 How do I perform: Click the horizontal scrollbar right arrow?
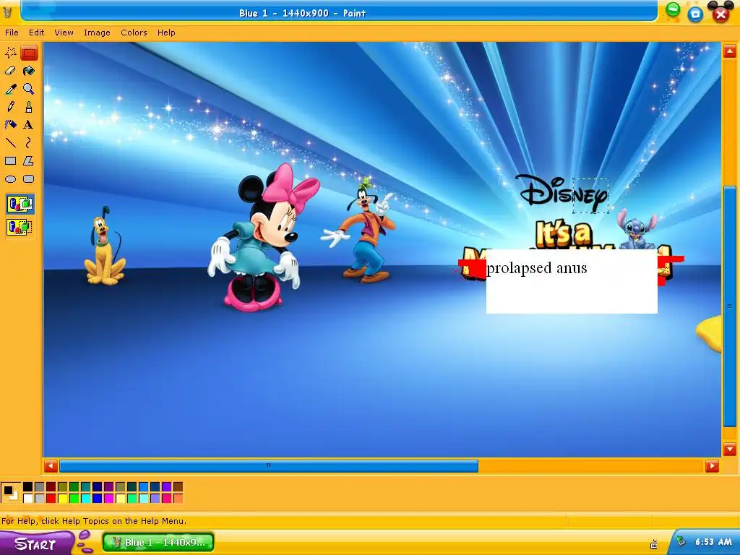712,466
